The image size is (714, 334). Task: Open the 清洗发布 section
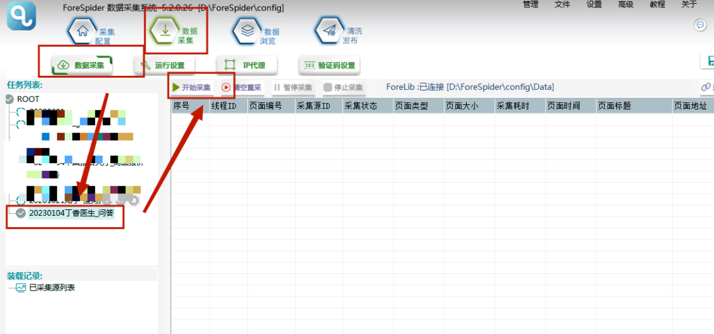tap(338, 32)
